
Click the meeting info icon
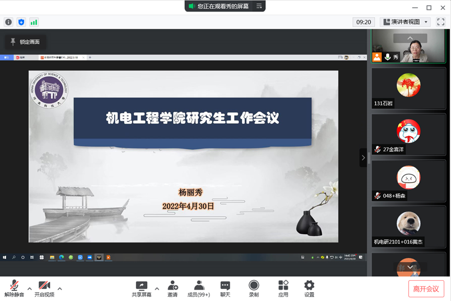(8, 22)
